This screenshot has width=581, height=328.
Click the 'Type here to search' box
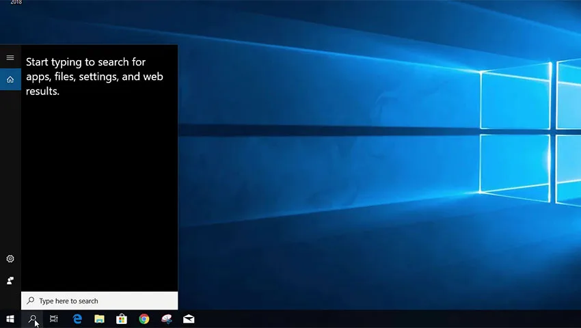[x=99, y=301]
